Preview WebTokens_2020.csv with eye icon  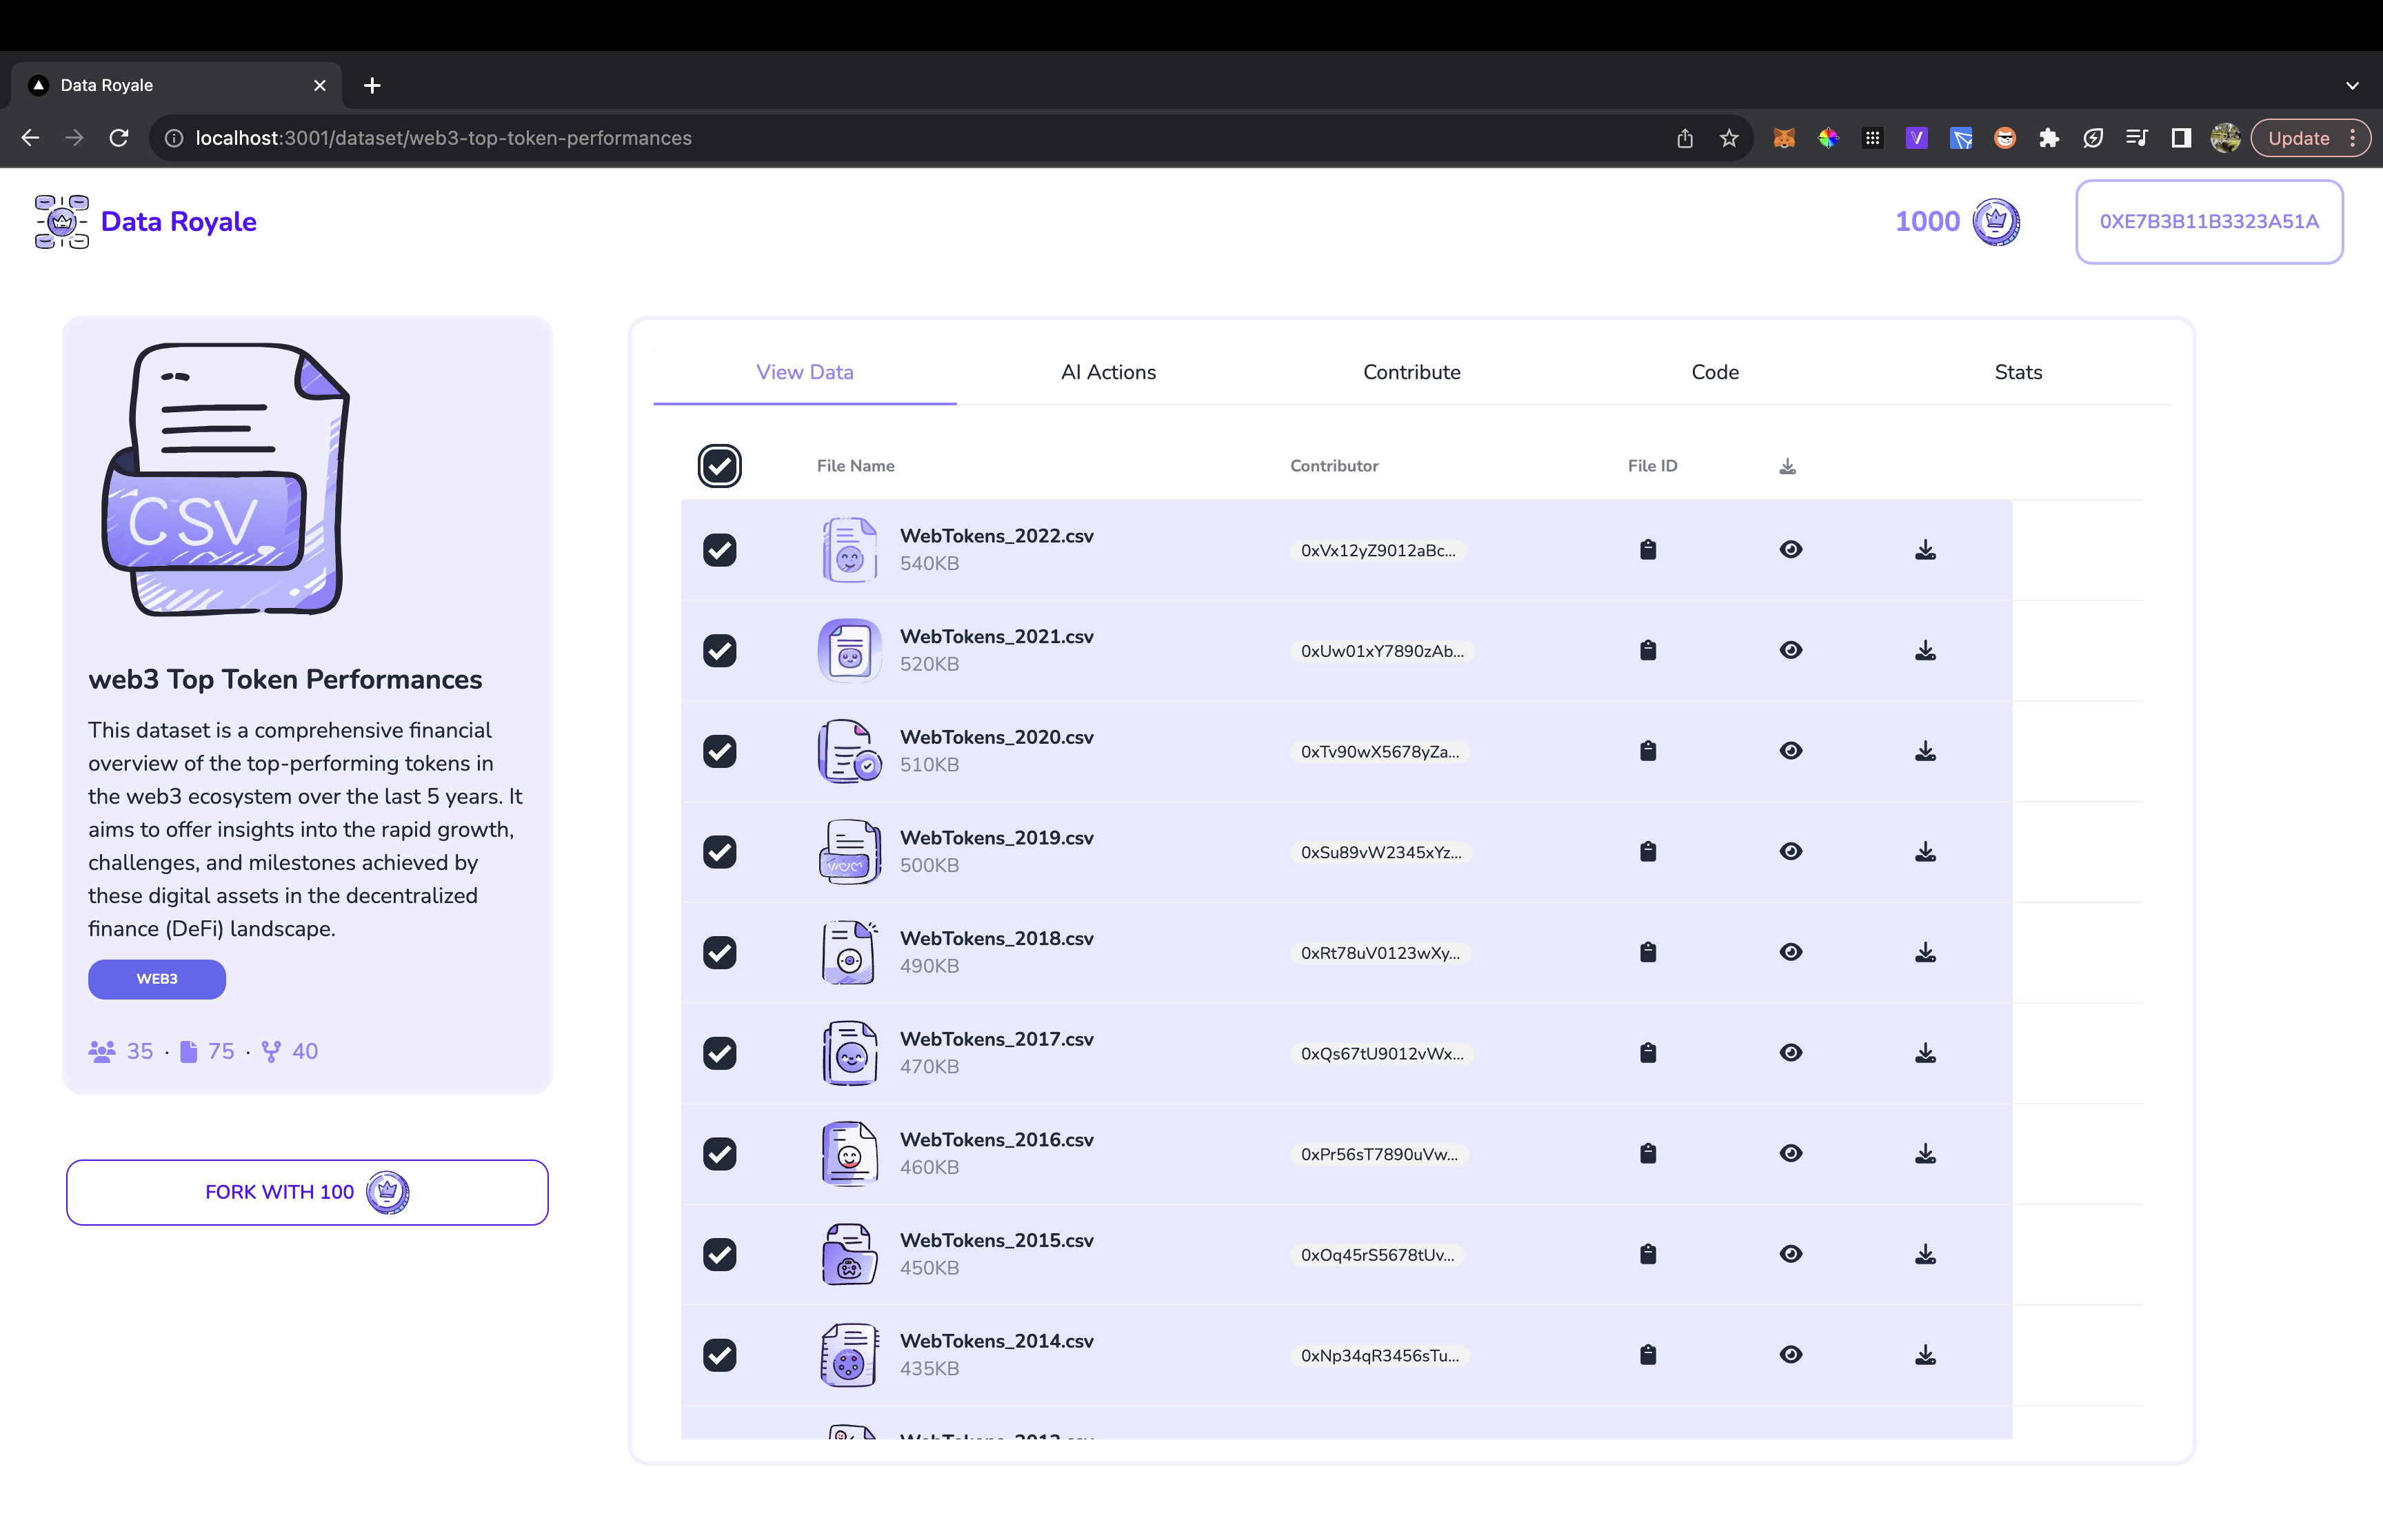tap(1790, 751)
